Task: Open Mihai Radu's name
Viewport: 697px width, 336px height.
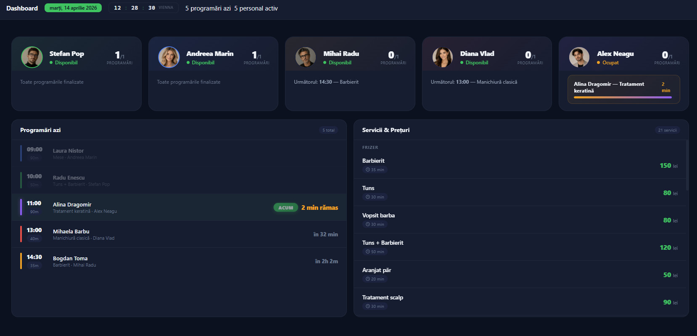Action: pos(341,54)
